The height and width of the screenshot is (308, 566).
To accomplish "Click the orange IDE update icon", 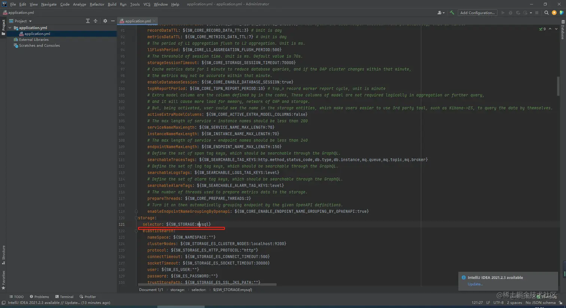I will tap(554, 13).
